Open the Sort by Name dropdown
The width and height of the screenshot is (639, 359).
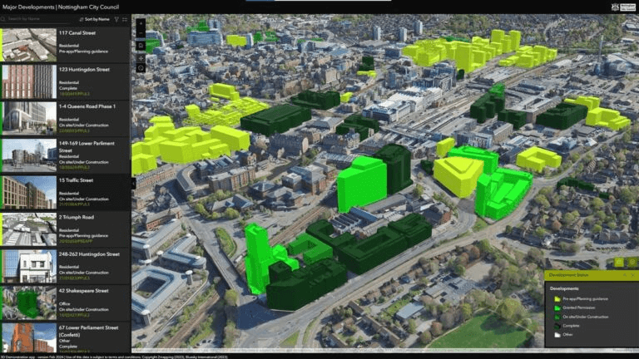[x=94, y=18]
